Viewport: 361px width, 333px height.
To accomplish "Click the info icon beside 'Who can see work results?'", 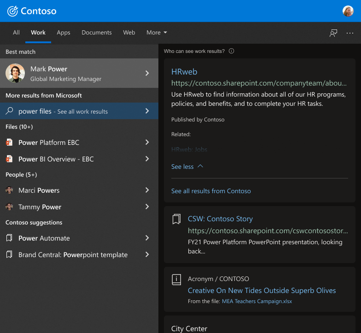I will (231, 51).
